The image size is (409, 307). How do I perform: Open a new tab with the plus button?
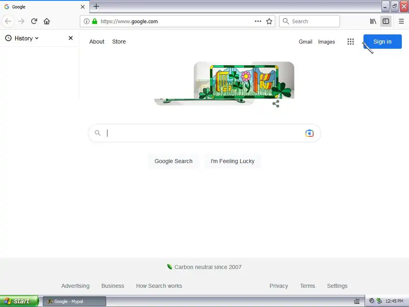click(x=96, y=6)
